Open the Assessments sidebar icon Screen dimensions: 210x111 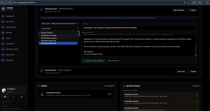click(3, 27)
